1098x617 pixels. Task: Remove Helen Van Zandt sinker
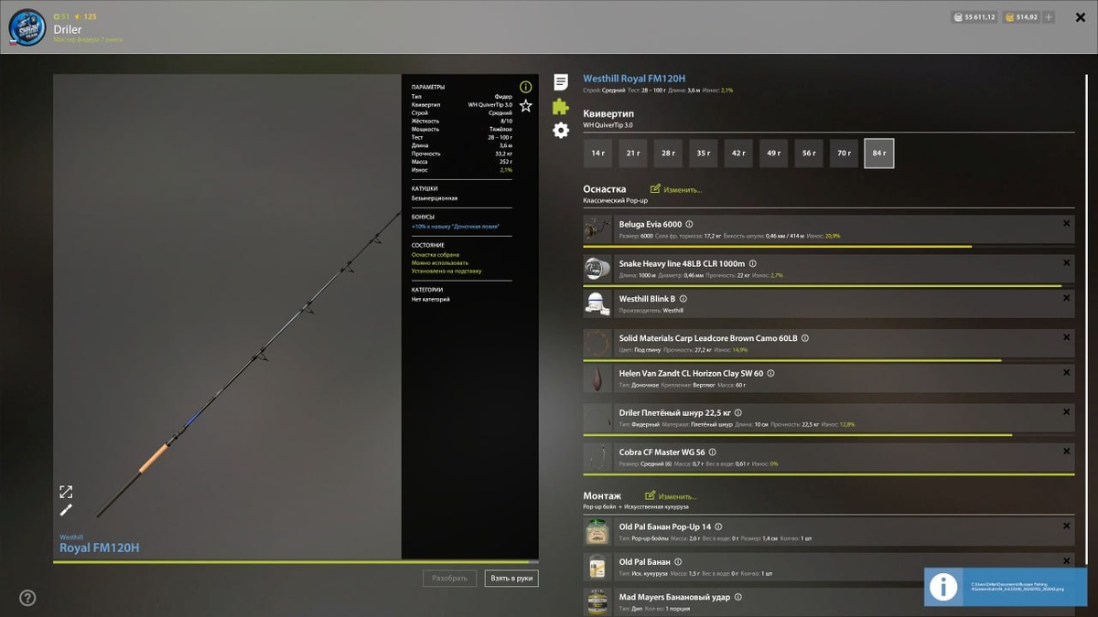pyautogui.click(x=1066, y=374)
